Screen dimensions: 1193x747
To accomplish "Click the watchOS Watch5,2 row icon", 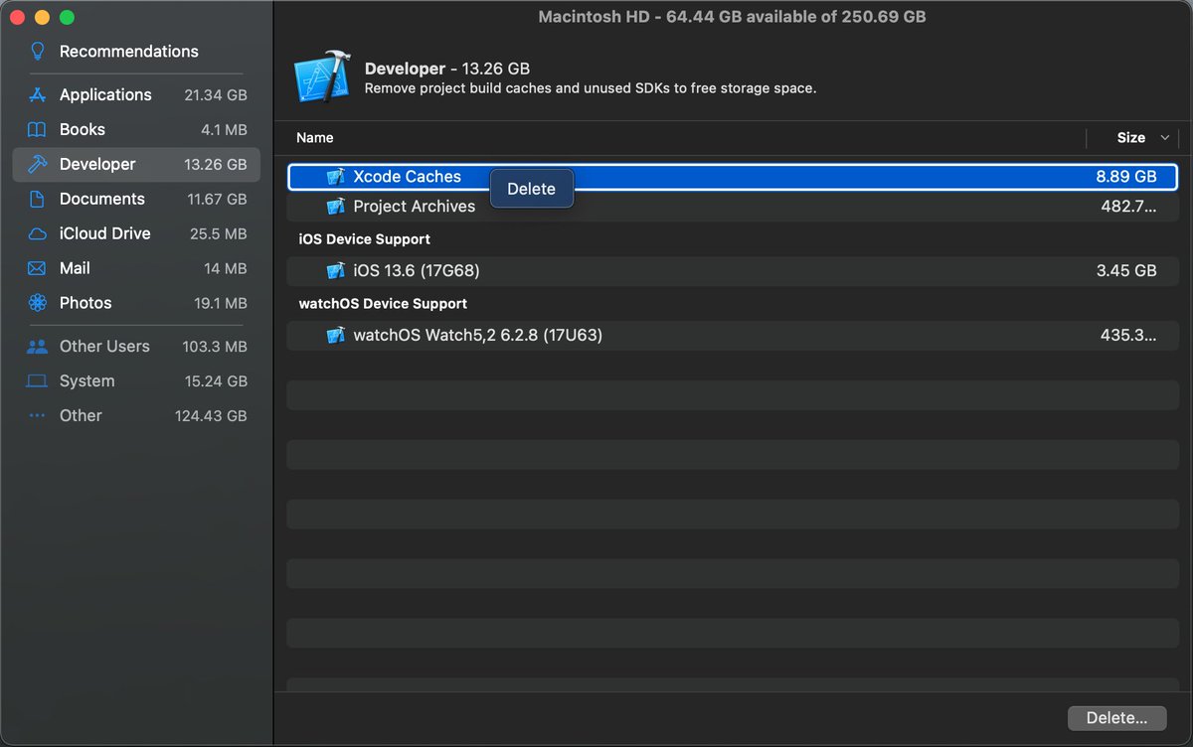I will [336, 336].
